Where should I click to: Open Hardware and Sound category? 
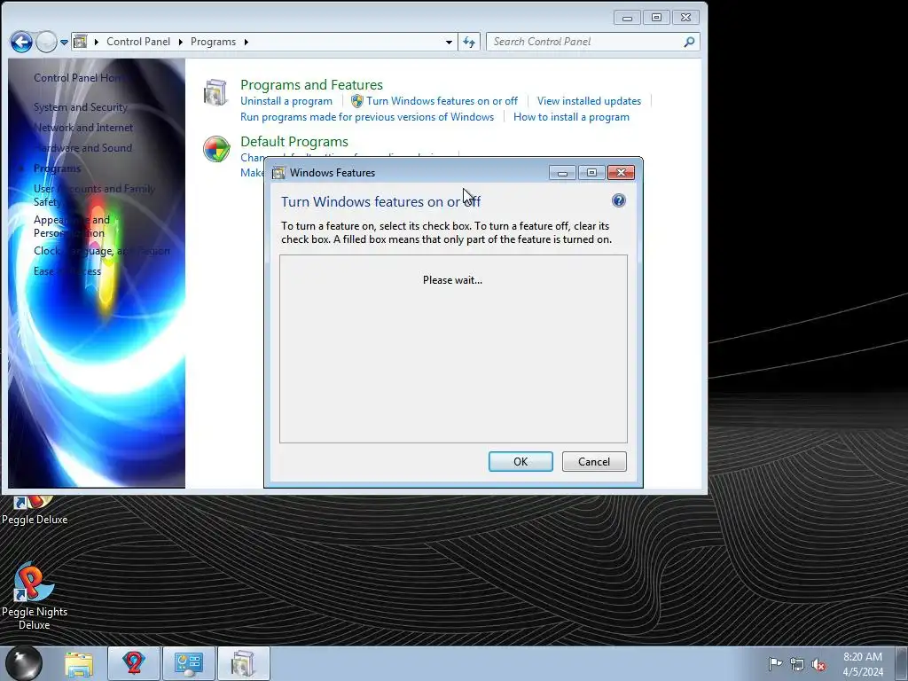[x=82, y=148]
